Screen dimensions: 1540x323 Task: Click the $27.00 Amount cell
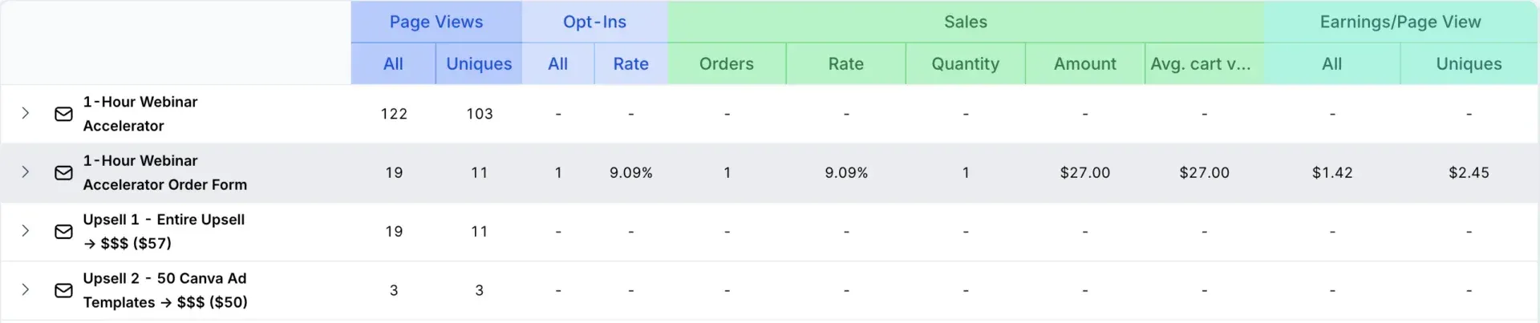(x=1084, y=173)
